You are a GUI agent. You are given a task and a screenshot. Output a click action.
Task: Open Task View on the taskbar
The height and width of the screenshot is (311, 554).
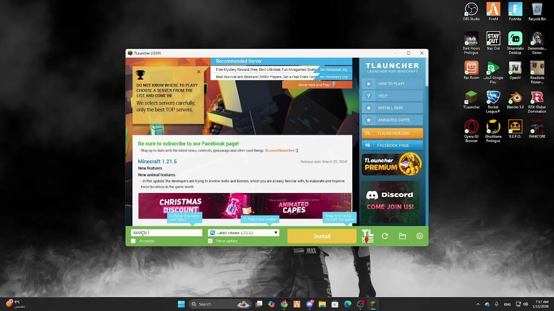[259, 304]
